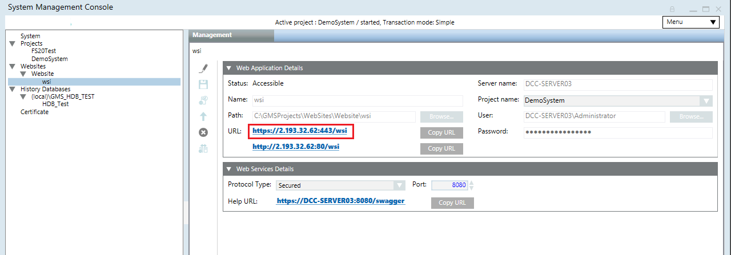The width and height of the screenshot is (731, 255).
Task: Open the Menu dropdown
Action: (690, 22)
